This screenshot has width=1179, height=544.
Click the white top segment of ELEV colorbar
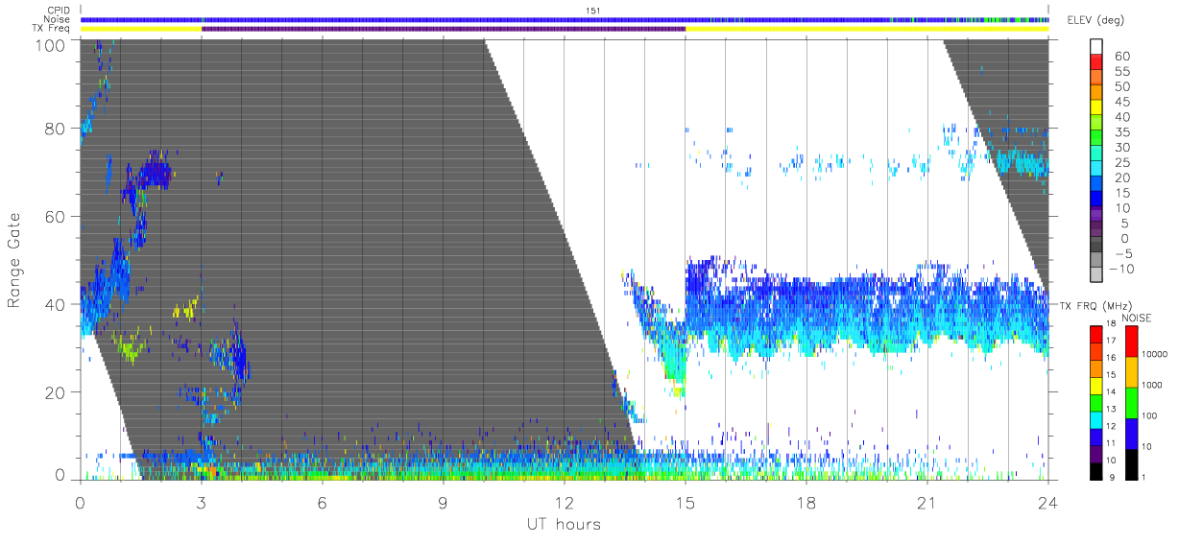(1096, 46)
